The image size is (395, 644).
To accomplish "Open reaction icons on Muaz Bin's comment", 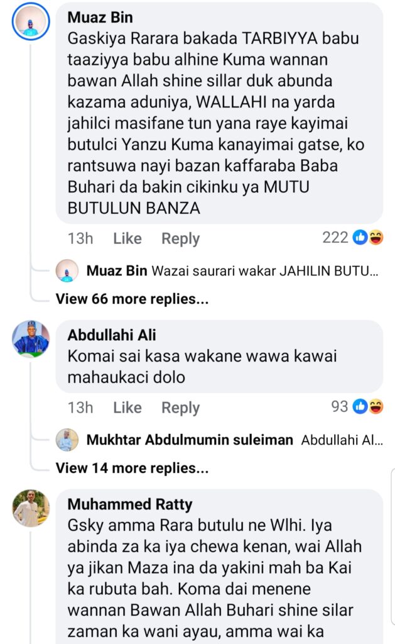I will pos(369,238).
